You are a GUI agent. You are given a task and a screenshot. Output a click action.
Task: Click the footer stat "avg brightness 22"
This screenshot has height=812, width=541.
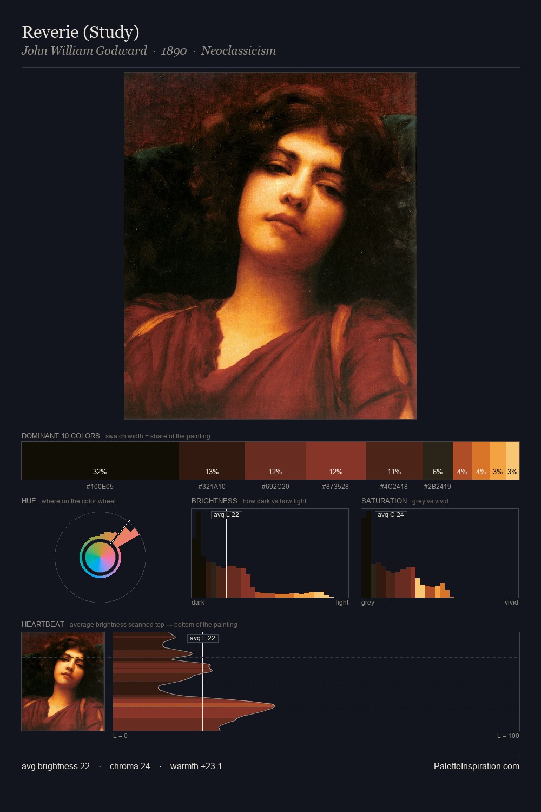click(56, 766)
